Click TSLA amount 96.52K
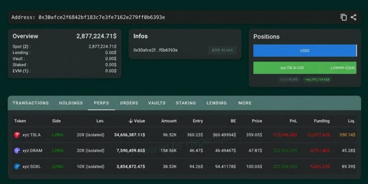The width and height of the screenshot is (368, 184). coord(170,135)
